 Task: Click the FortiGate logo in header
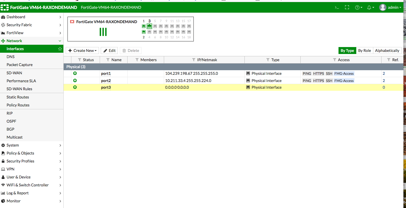point(5,7)
